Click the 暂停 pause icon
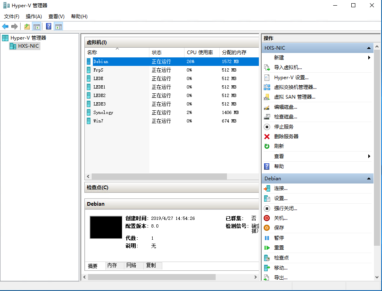 267,238
